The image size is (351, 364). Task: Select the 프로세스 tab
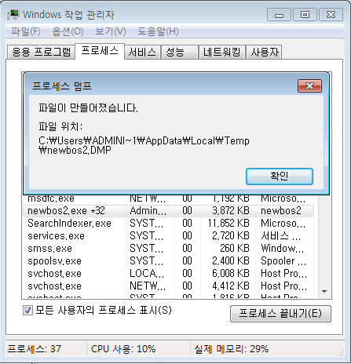coord(100,51)
